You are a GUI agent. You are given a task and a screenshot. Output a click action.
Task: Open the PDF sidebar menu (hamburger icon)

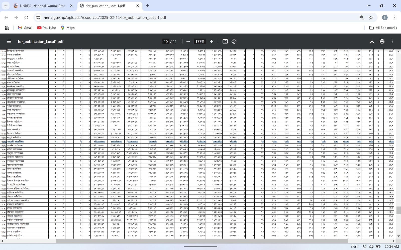9,41
